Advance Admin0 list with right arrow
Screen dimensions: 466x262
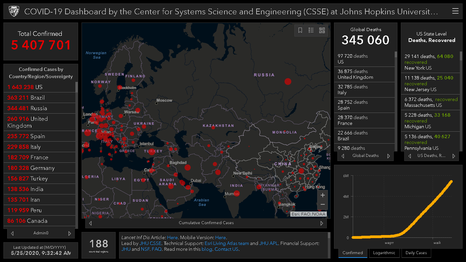click(x=70, y=233)
